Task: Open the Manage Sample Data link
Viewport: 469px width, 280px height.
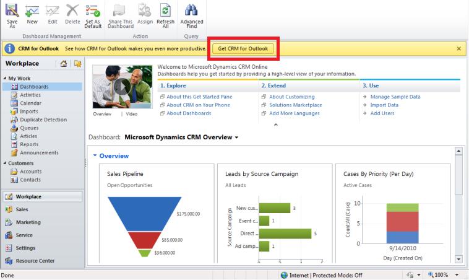Action: tap(395, 97)
